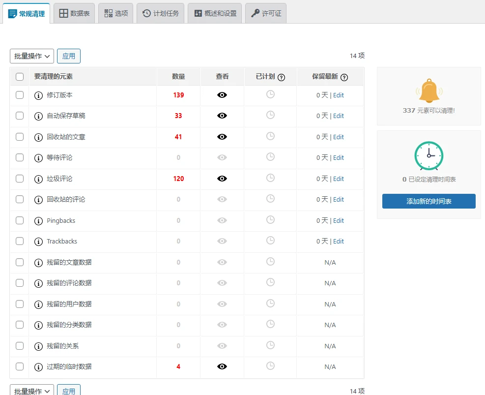485x395 pixels.
Task: Click the 添加新的时间表 button
Action: 428,201
